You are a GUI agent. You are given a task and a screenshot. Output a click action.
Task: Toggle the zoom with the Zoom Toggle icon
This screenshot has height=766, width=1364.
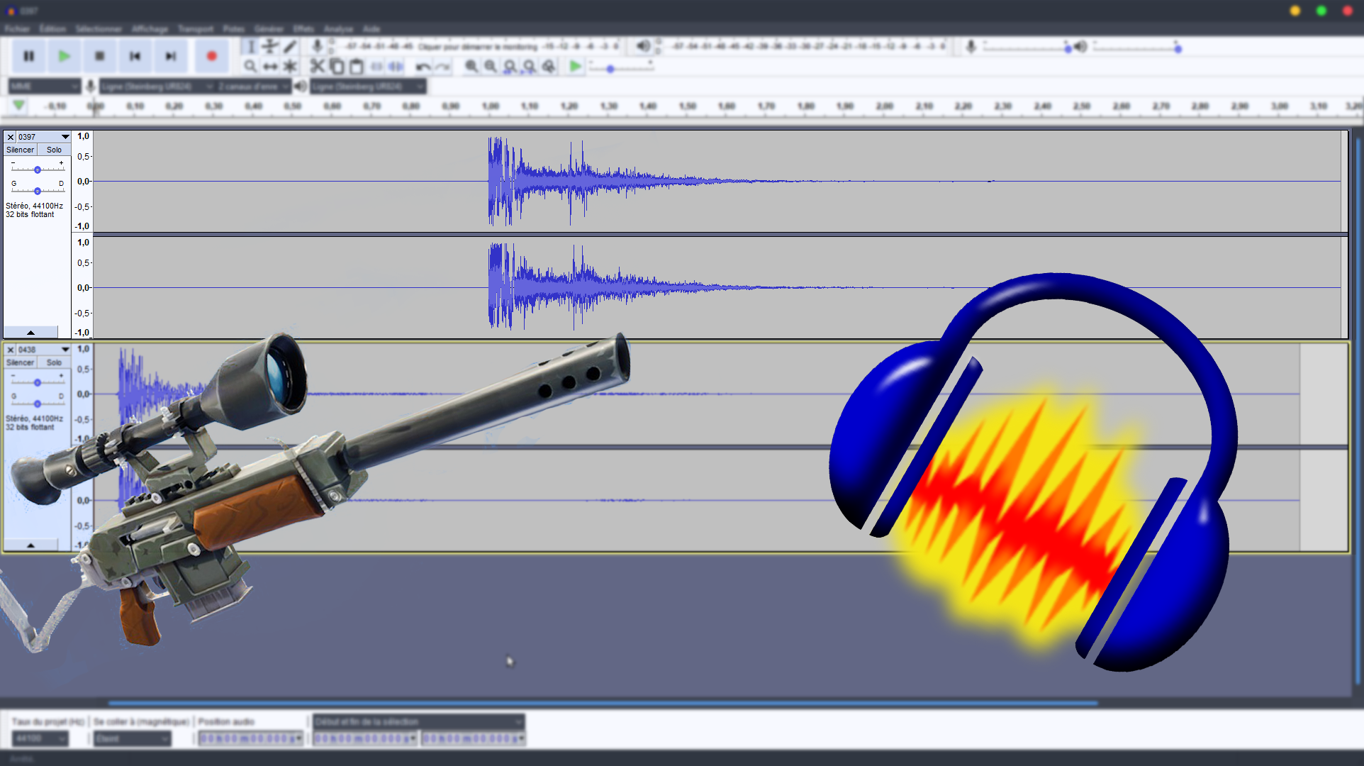548,67
